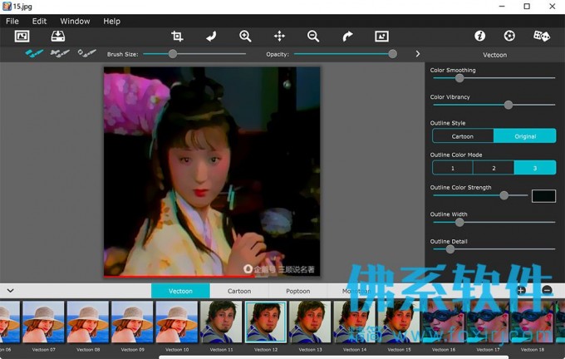
Task: Click the random preset dice icon
Action: click(541, 36)
